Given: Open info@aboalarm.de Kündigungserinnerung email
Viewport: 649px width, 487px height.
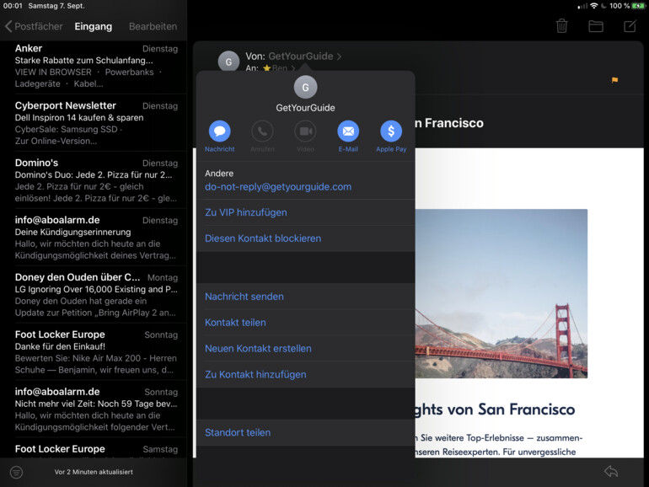Looking at the screenshot, I should click(x=94, y=237).
